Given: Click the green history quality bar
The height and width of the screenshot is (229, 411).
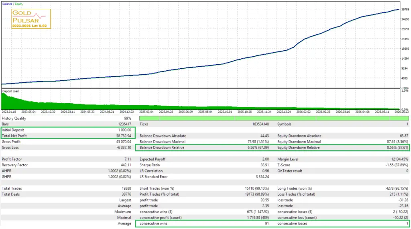Looking at the screenshot, I should 274,118.
